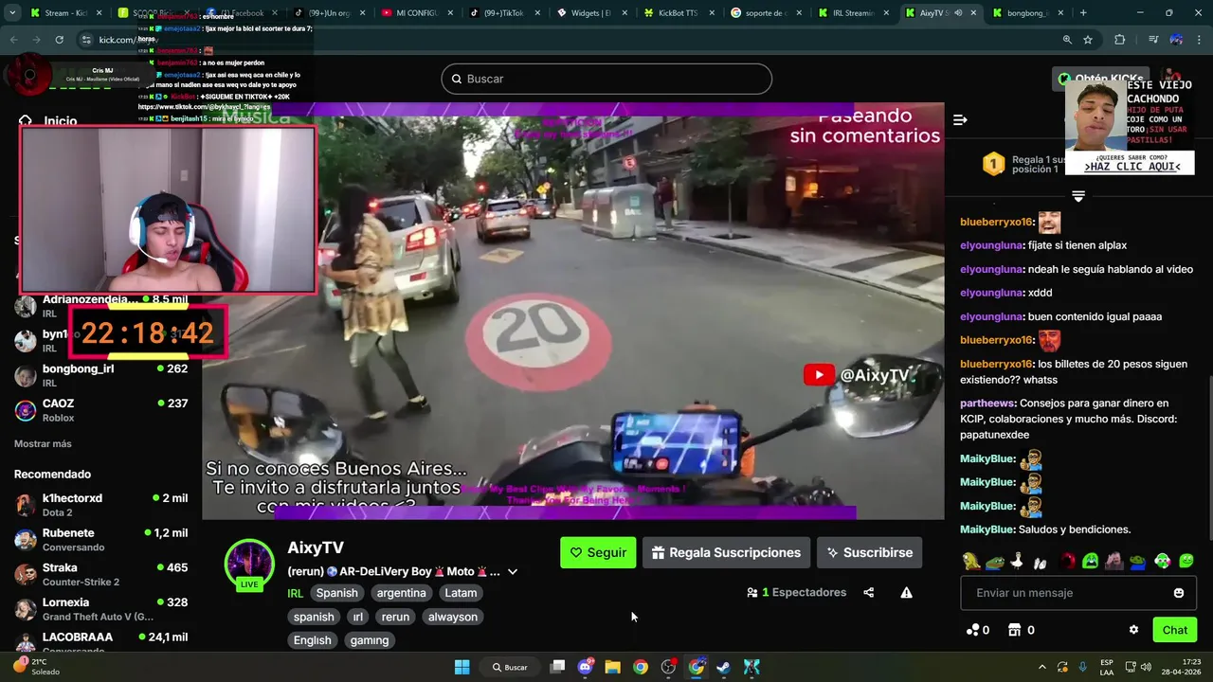Click AixyTV channel avatar
Image resolution: width=1213 pixels, height=682 pixels.
[x=249, y=564]
